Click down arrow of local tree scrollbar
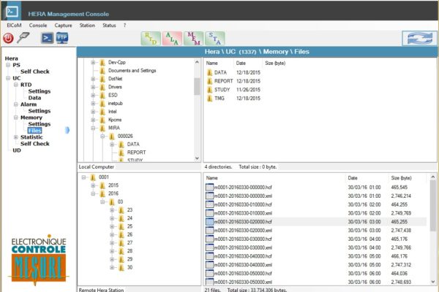 [x=197, y=158]
